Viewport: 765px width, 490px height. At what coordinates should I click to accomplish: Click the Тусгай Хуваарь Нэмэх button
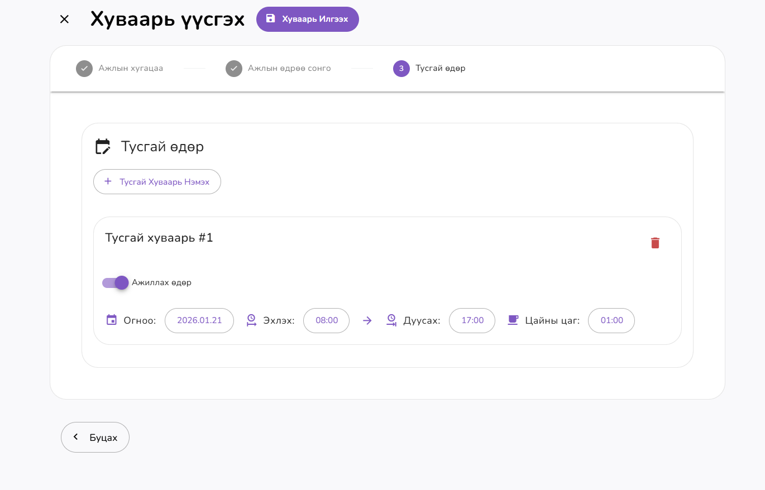(x=157, y=181)
